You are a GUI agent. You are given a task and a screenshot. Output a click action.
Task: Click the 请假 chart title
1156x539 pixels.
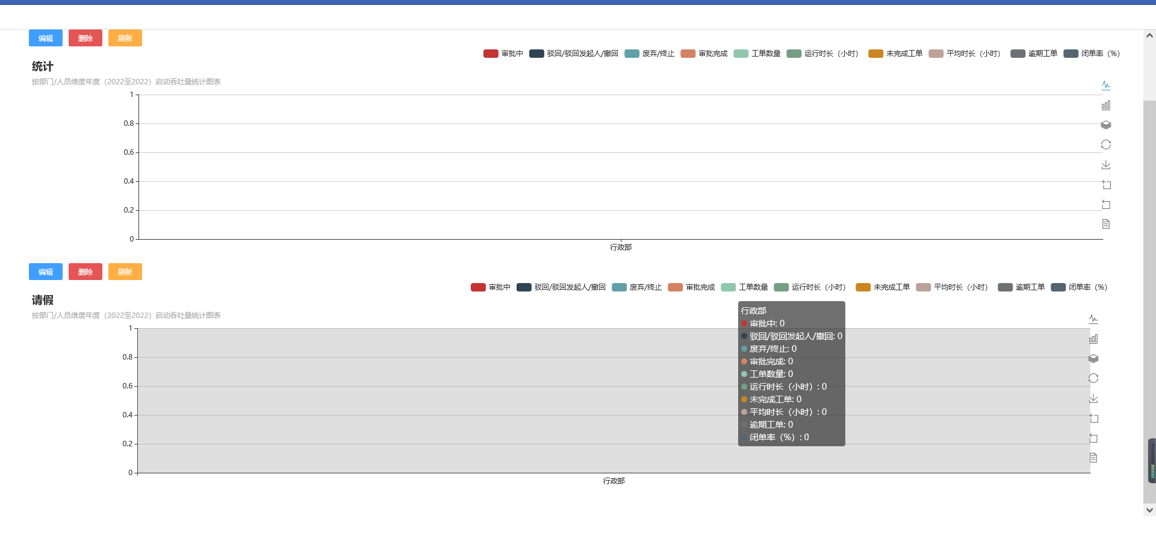click(43, 300)
